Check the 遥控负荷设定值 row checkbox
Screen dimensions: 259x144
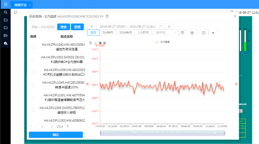click(x=33, y=47)
